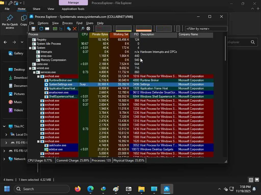This screenshot has height=195, width=261.
Task: Click the Save floppy disk toolbar icon
Action: (33, 29)
